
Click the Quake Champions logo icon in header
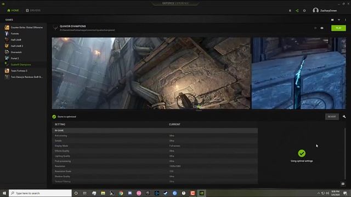(55, 28)
